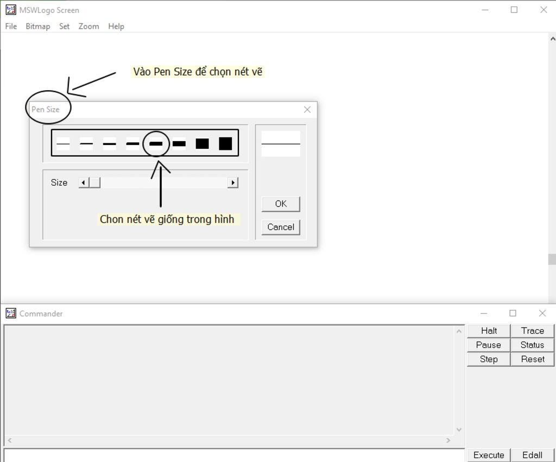Click the Commander horizontal scroll left arrow
Image resolution: width=556 pixels, height=462 pixels.
coord(10,440)
